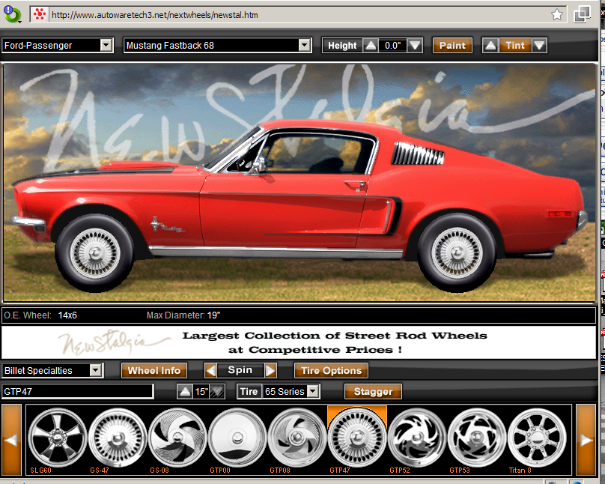Viewport: 605px width, 484px height.
Task: Pick the GTP00 wheel
Action: [x=237, y=438]
